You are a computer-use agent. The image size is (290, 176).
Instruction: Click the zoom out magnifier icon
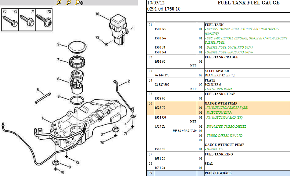pyautogui.click(x=69, y=2)
